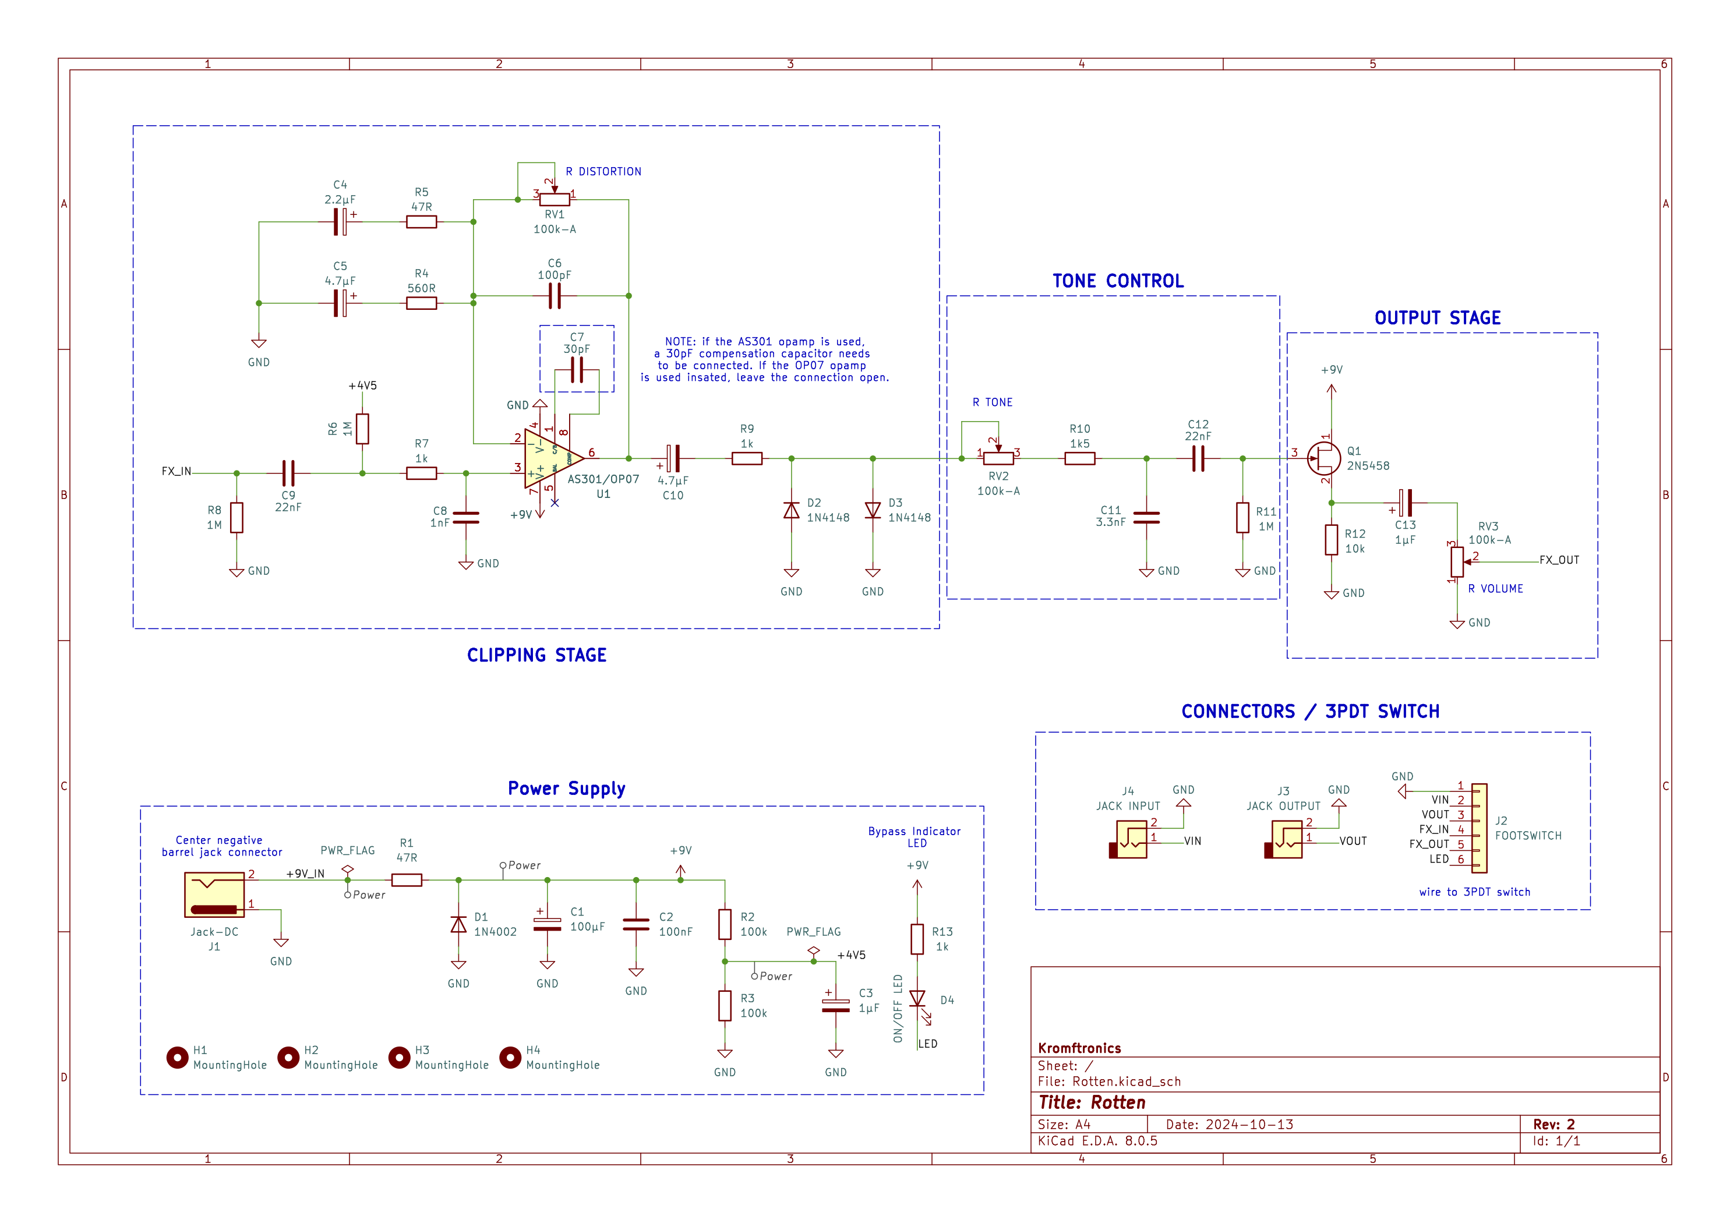Click the Center negative barrel jack note
The image size is (1730, 1223).
coord(221,846)
